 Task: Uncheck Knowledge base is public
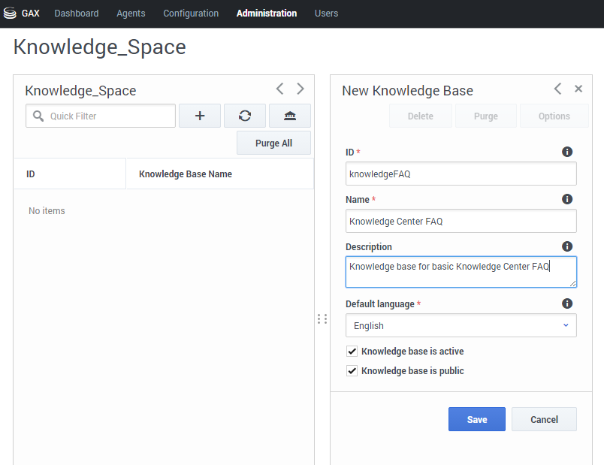click(352, 370)
